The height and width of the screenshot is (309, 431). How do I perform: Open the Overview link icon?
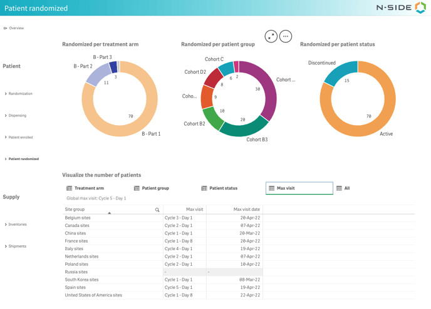coord(6,28)
